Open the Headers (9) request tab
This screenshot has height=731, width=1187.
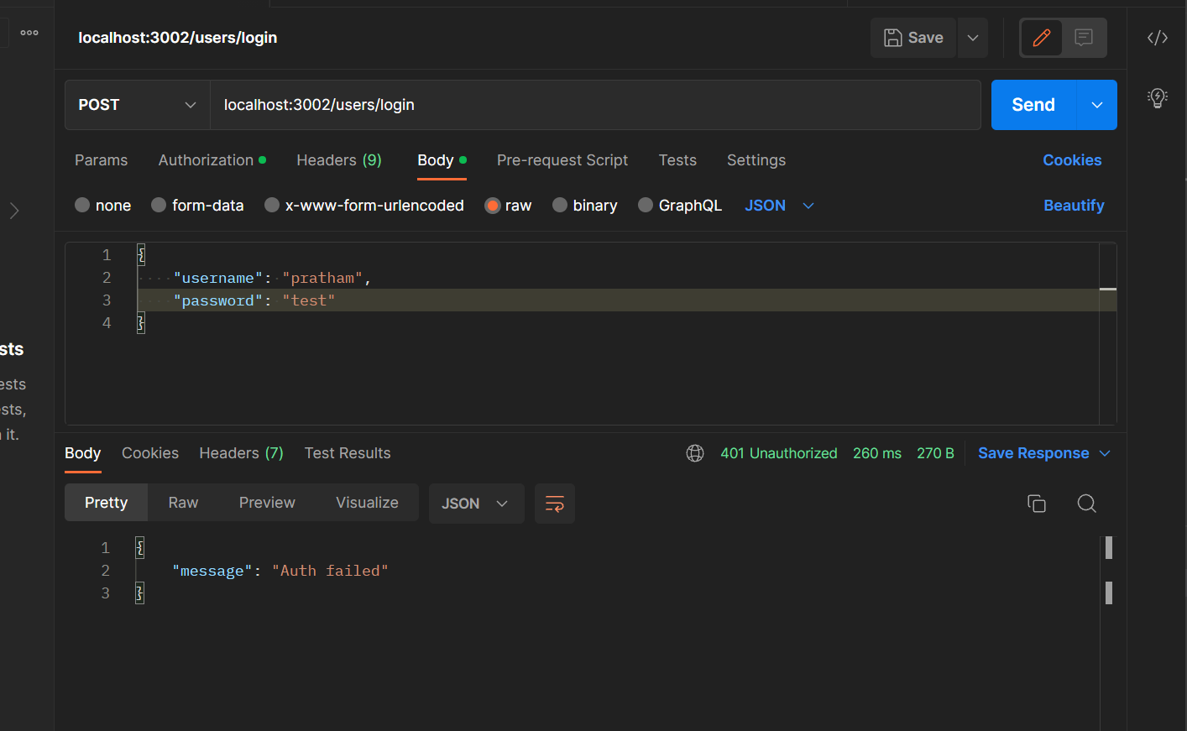339,160
